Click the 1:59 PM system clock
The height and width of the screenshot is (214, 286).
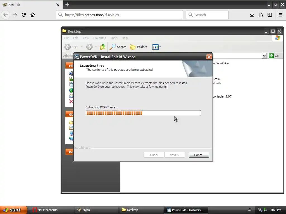pos(276,210)
